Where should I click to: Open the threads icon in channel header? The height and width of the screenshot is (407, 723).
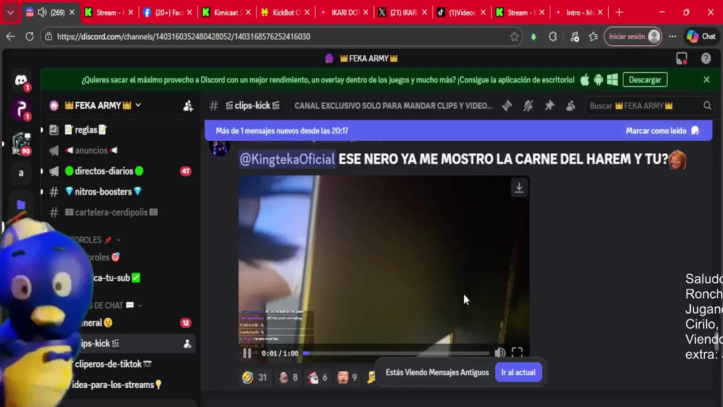coord(507,106)
